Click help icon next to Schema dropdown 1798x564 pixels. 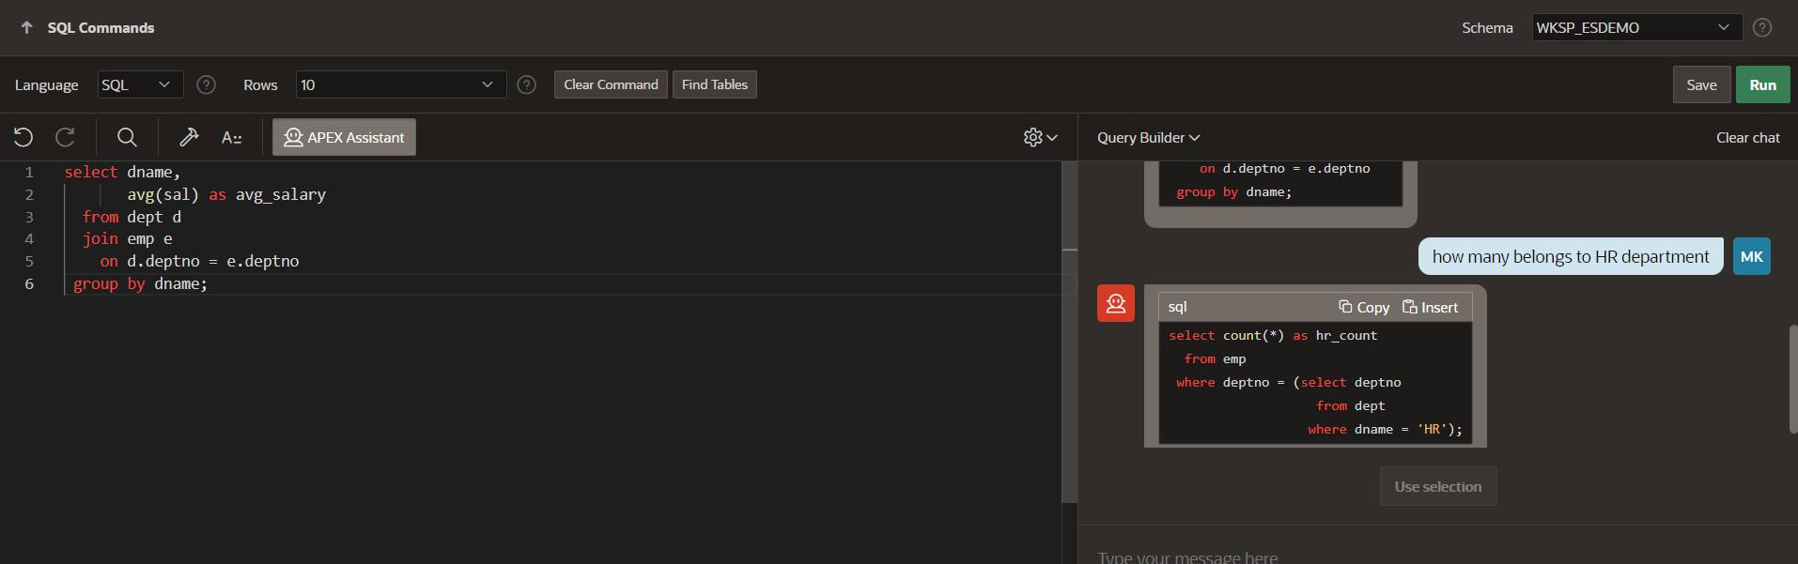click(1762, 28)
